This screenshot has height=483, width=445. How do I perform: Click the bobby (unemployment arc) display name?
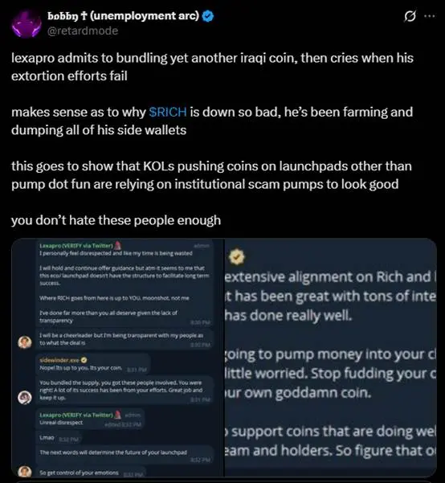(123, 16)
